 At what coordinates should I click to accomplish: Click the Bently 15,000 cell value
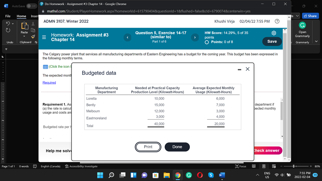point(159,105)
